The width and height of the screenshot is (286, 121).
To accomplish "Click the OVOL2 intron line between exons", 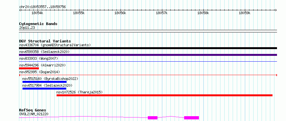I will [x=171, y=117].
